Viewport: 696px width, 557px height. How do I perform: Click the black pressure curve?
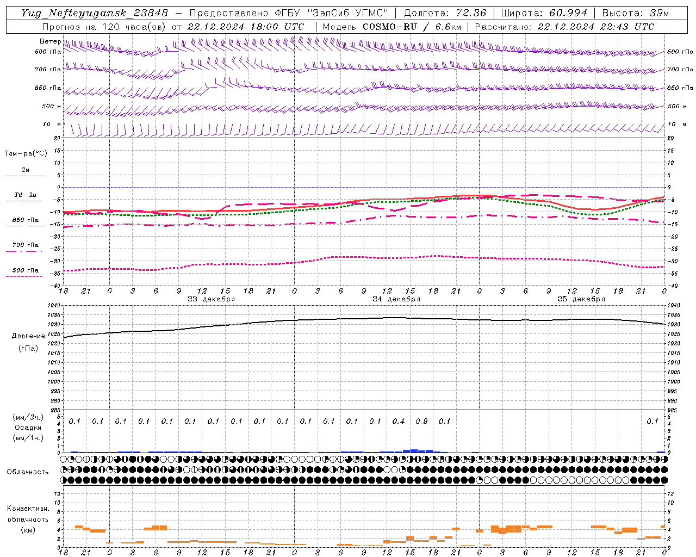click(364, 319)
